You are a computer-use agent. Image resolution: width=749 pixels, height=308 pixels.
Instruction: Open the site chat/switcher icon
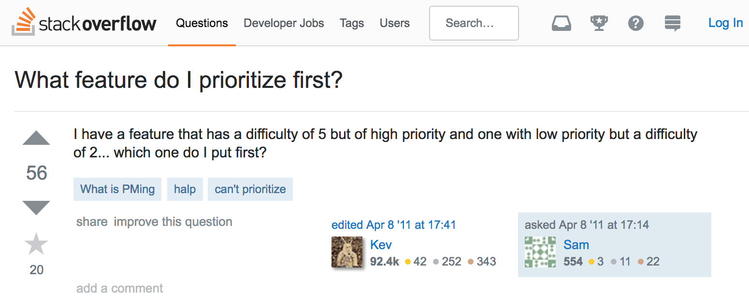pos(673,23)
